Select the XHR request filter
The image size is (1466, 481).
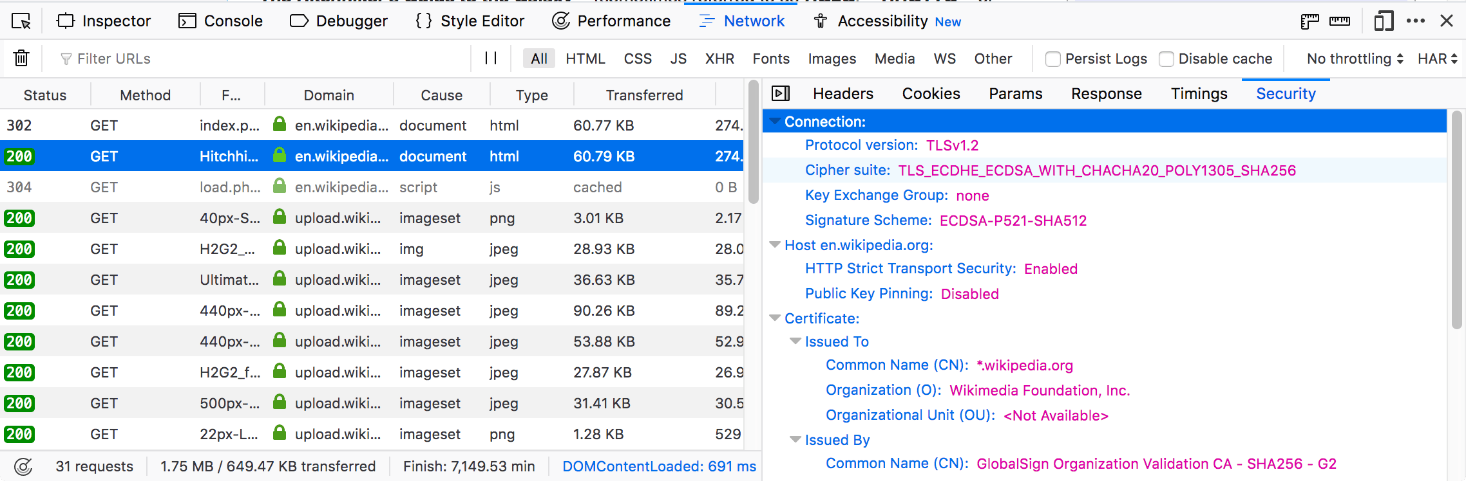(x=719, y=59)
